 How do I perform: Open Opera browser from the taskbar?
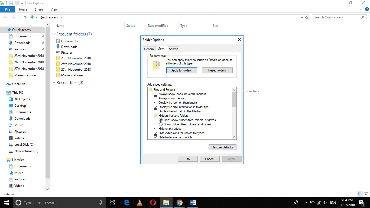(153, 202)
